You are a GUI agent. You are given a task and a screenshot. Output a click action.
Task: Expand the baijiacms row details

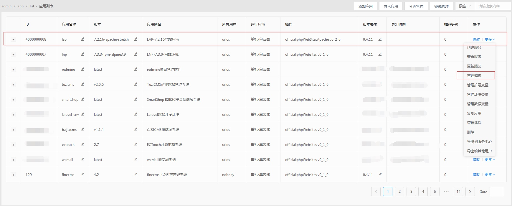click(13, 130)
